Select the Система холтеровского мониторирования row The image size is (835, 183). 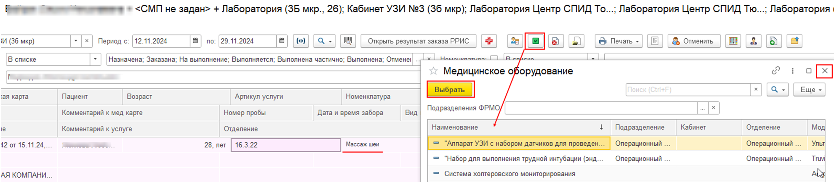[x=509, y=174]
